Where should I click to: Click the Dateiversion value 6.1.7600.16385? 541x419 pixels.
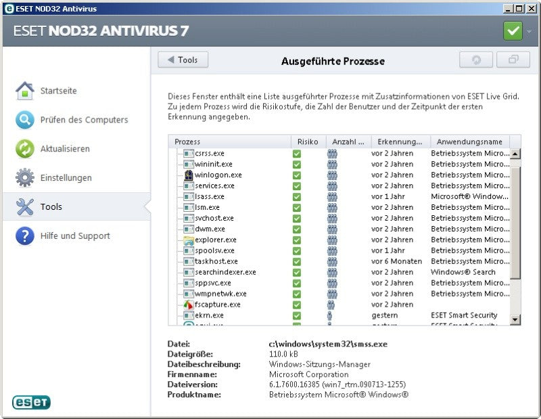point(337,384)
